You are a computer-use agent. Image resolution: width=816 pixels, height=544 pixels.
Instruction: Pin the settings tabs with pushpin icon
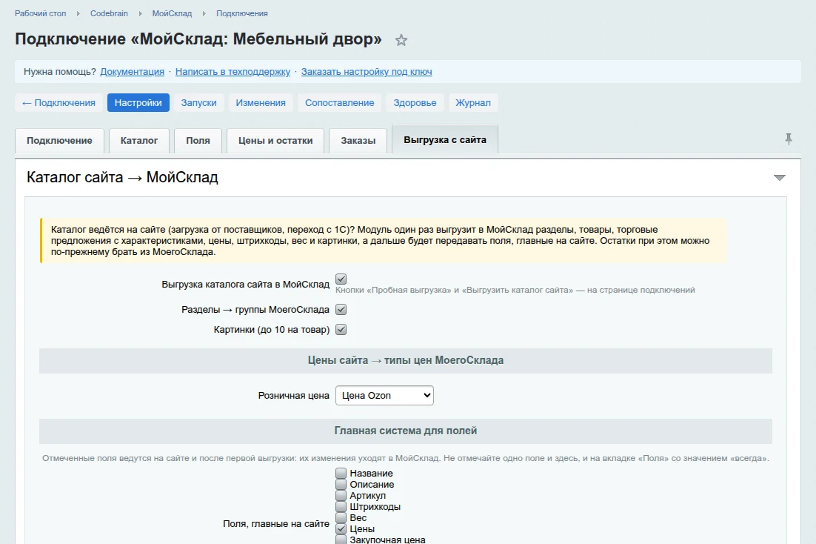point(789,139)
